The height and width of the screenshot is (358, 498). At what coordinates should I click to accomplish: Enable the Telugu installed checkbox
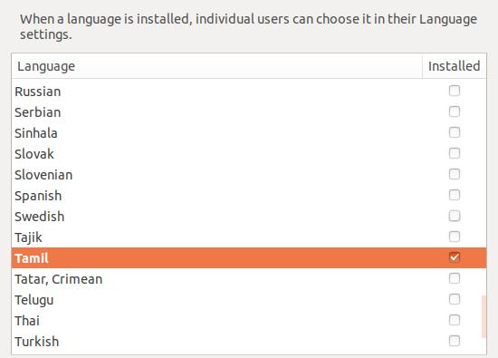455,299
